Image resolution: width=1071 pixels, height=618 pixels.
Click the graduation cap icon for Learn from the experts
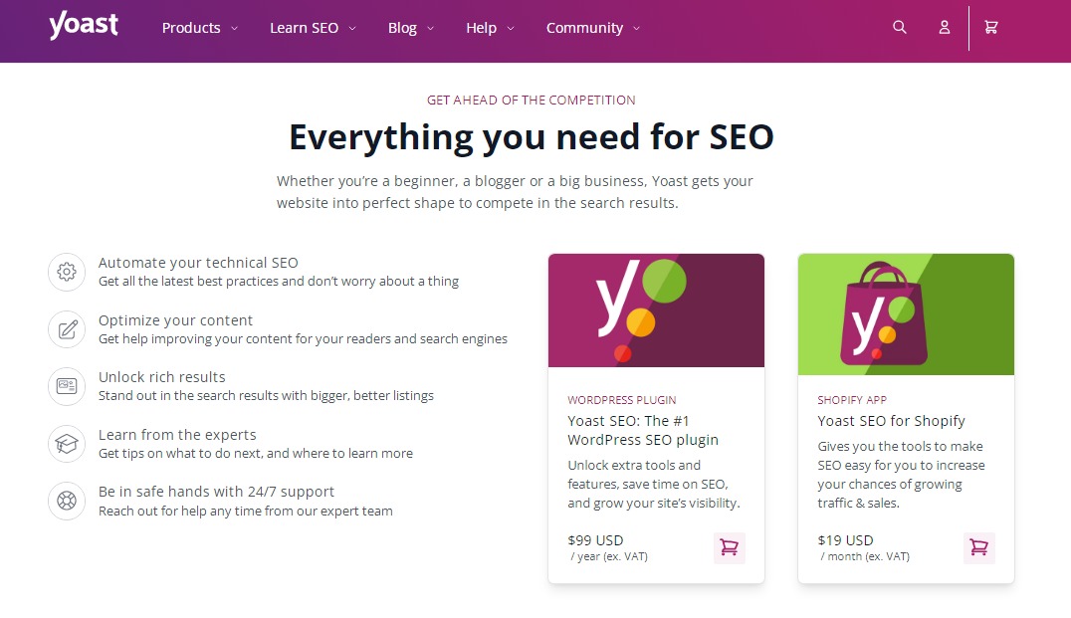pyautogui.click(x=66, y=444)
